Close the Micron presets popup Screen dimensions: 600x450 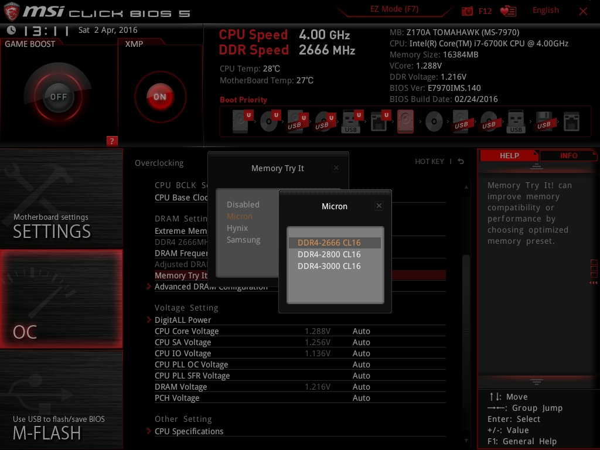coord(379,206)
